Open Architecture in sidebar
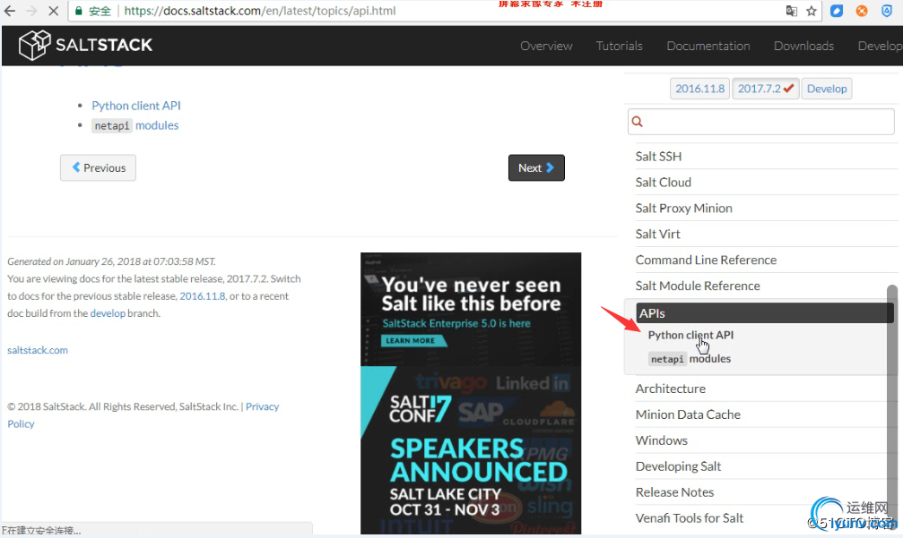 coord(671,389)
